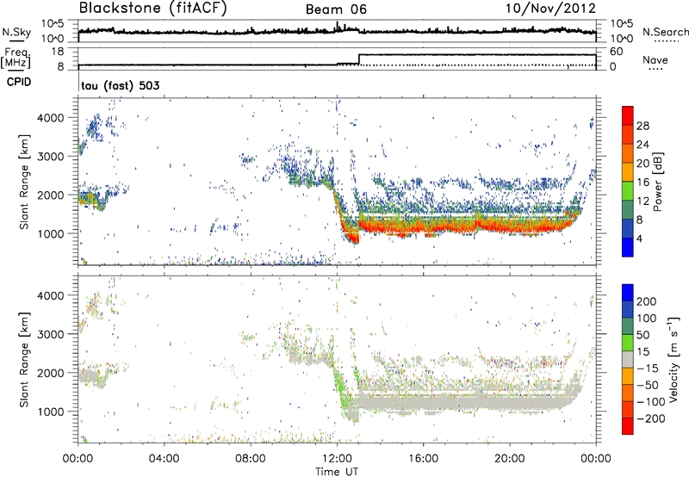Click the CPID label
Screen dimensions: 689x477
(19, 82)
